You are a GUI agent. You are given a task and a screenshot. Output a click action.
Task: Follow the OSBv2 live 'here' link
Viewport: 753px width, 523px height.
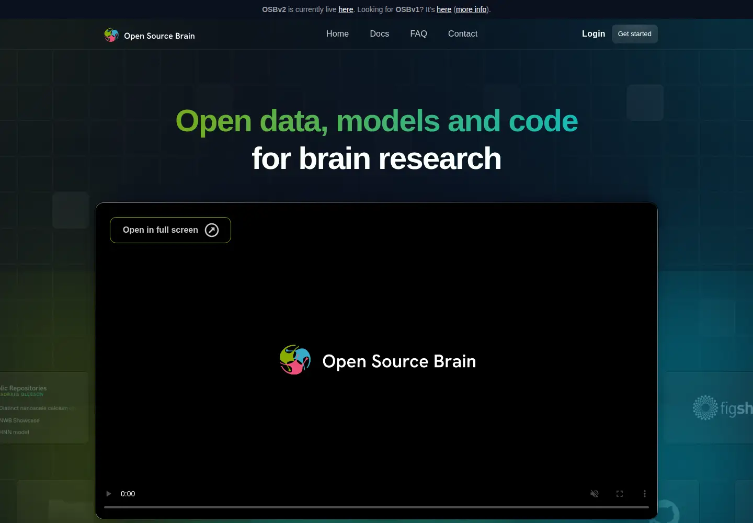pos(346,9)
